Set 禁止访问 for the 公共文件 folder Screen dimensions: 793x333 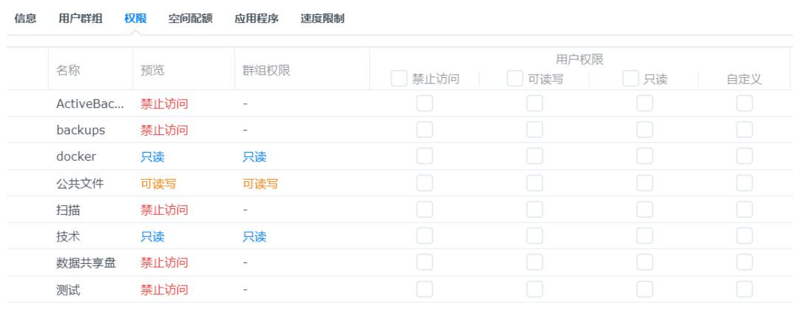click(x=424, y=183)
